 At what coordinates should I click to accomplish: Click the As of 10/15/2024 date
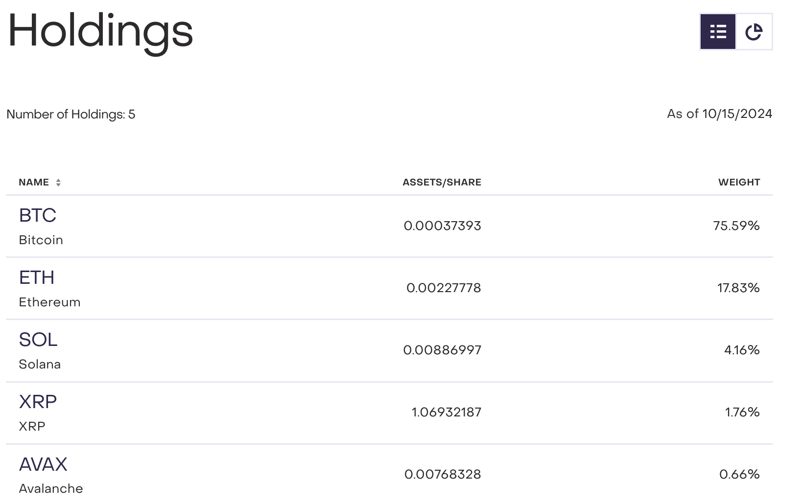(x=719, y=114)
